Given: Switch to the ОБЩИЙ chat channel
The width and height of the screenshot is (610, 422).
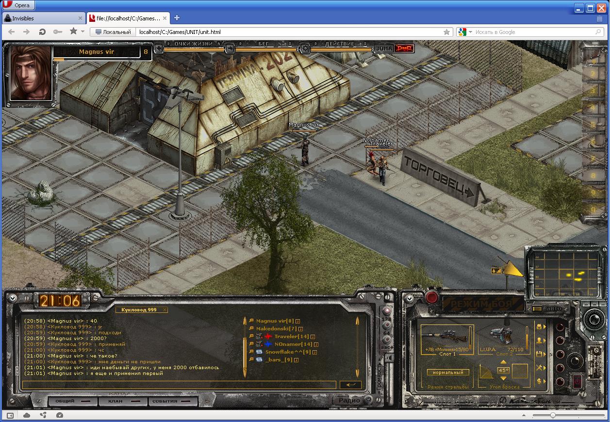Looking at the screenshot, I should click(x=72, y=402).
